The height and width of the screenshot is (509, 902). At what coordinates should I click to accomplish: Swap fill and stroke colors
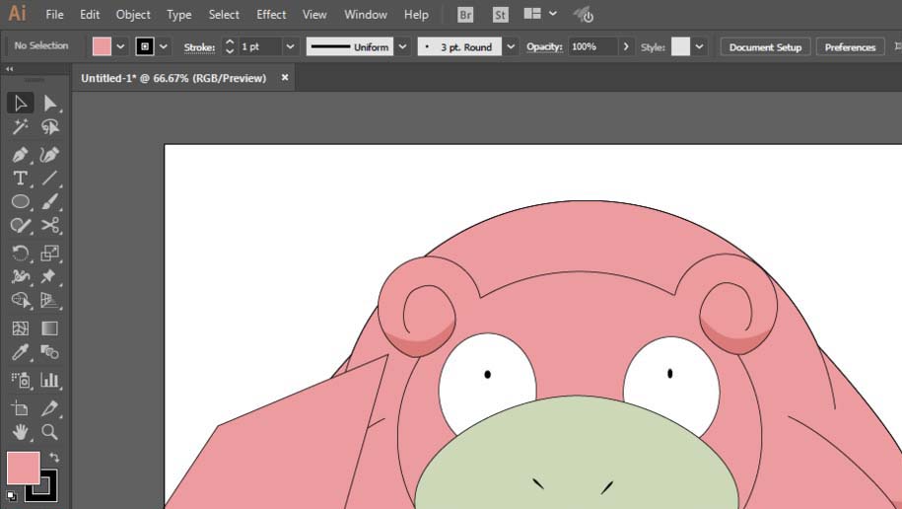54,458
